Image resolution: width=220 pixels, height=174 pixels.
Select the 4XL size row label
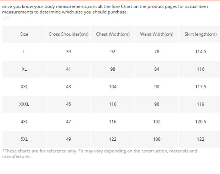24,122
